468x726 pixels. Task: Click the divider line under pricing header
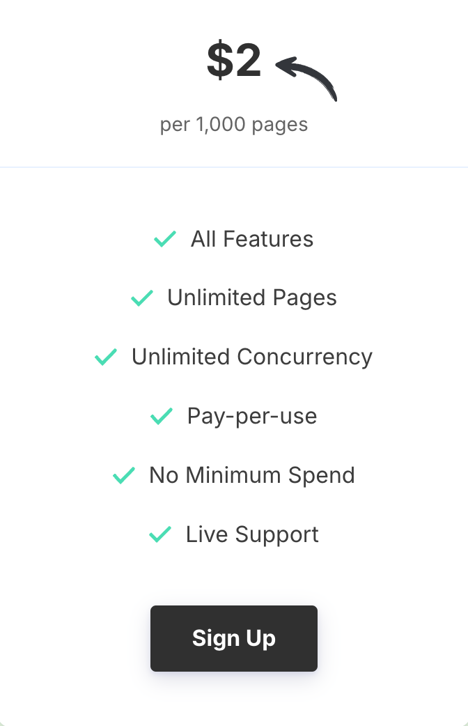tap(234, 167)
